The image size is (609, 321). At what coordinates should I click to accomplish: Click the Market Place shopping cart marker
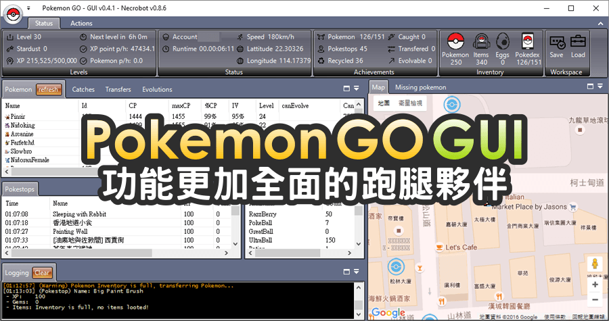572,207
